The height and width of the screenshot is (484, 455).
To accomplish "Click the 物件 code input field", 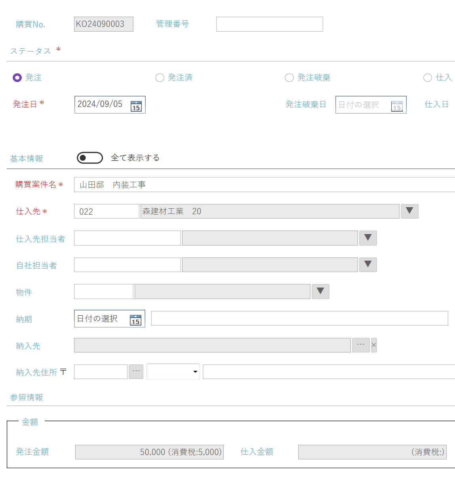I will [104, 292].
